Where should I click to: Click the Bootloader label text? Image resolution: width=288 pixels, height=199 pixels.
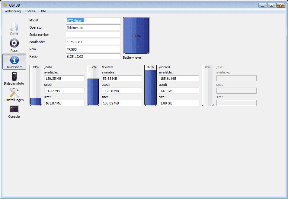pos(37,42)
